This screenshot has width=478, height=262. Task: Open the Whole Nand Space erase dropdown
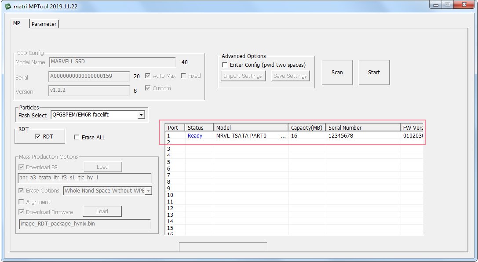[148, 191]
